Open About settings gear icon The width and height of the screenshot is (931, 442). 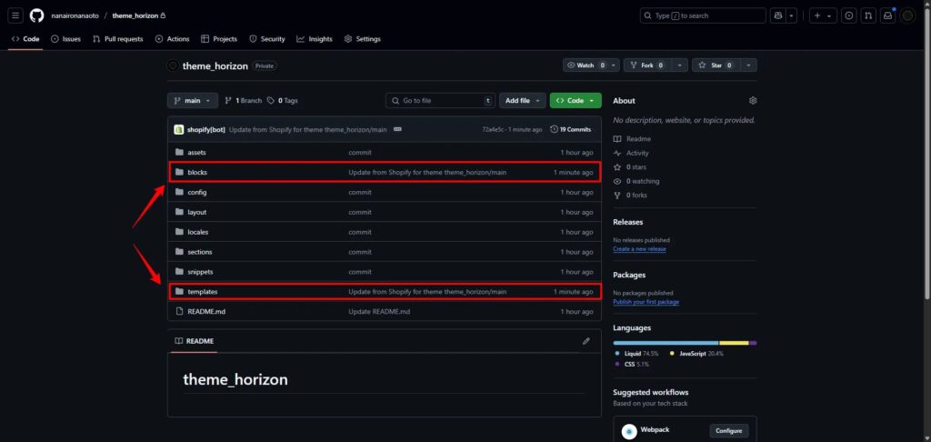pos(753,100)
